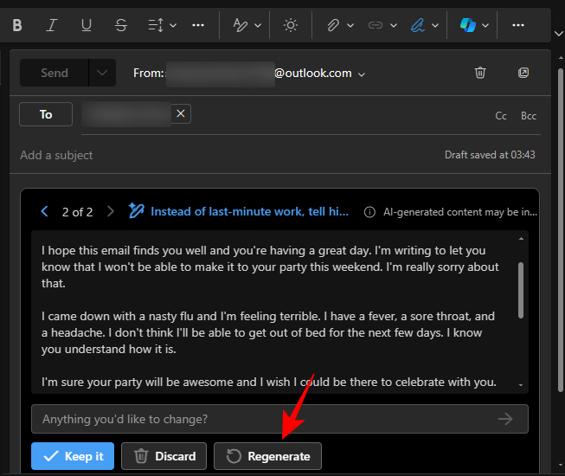Click the draft scroll up arrow
This screenshot has height=476, width=565.
[521, 239]
